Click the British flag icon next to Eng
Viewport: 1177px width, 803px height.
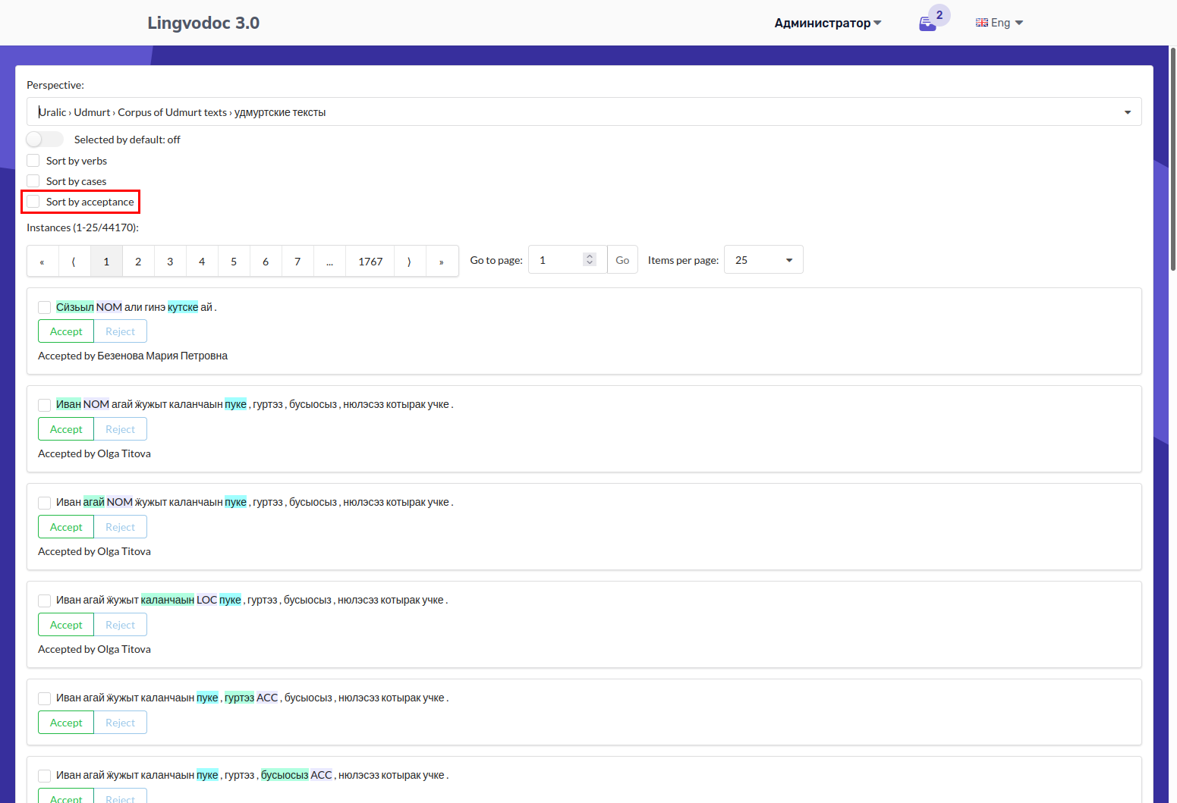click(981, 22)
